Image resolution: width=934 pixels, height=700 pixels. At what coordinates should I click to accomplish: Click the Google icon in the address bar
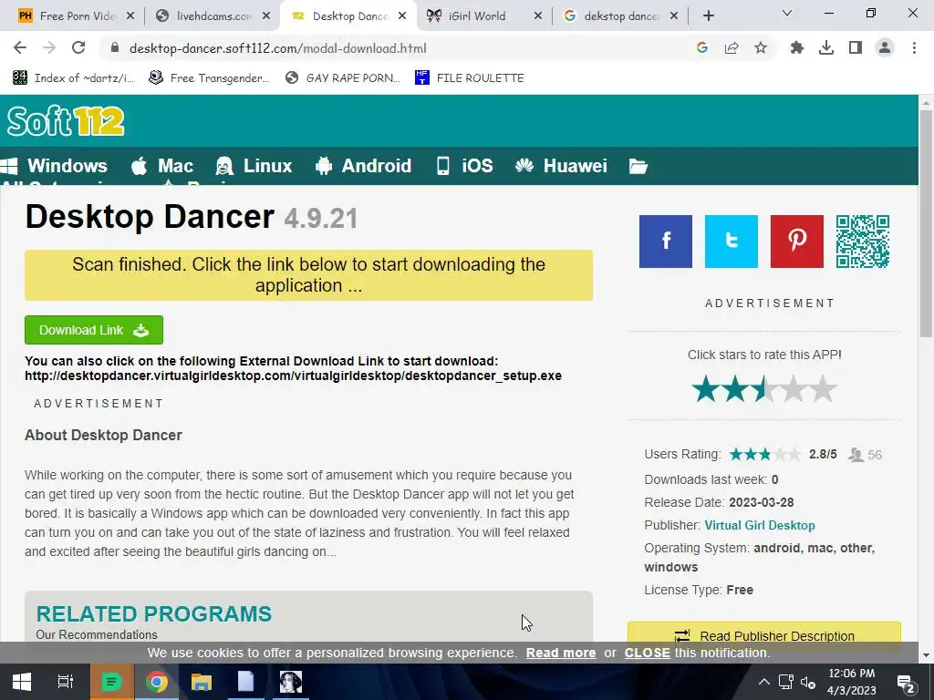[x=702, y=48]
